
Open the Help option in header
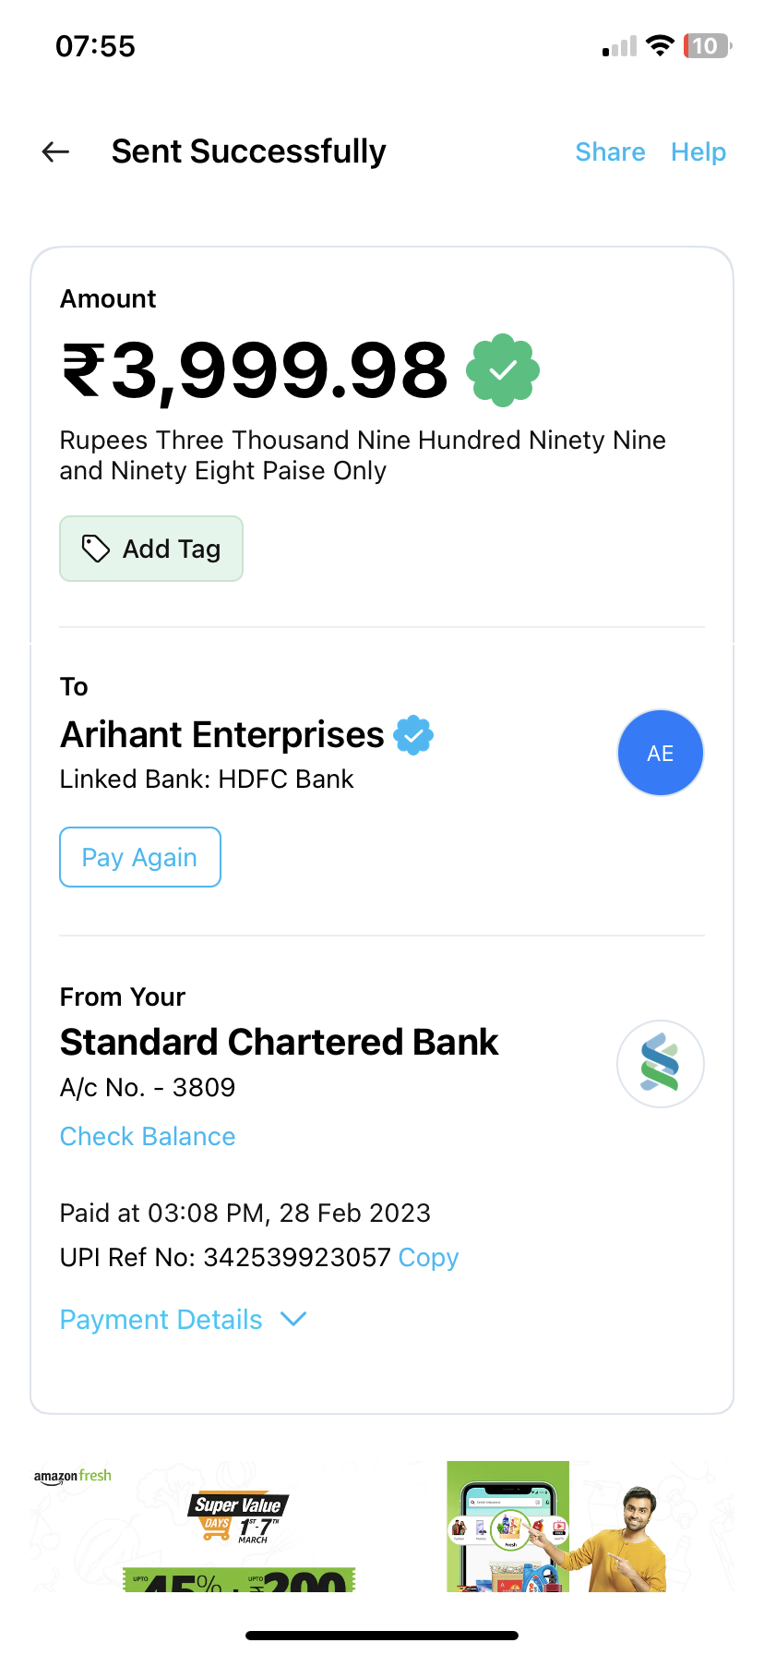pyautogui.click(x=698, y=151)
